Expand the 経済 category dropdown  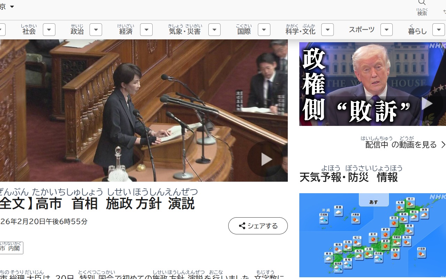(146, 30)
